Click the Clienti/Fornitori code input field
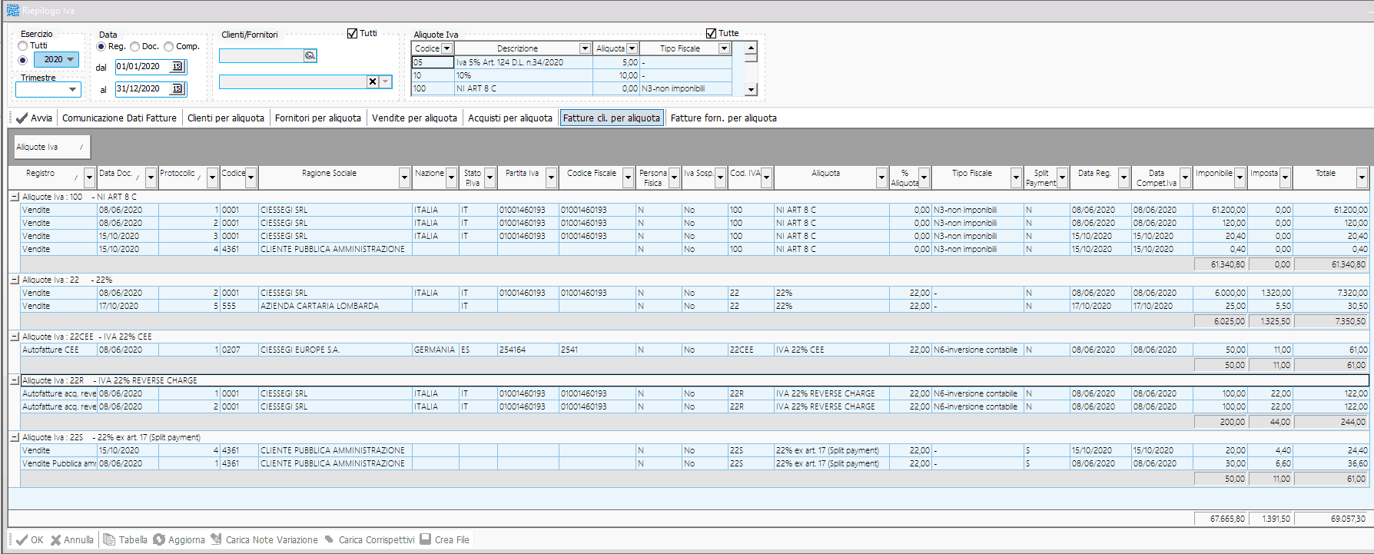This screenshot has width=1374, height=554. coord(261,56)
